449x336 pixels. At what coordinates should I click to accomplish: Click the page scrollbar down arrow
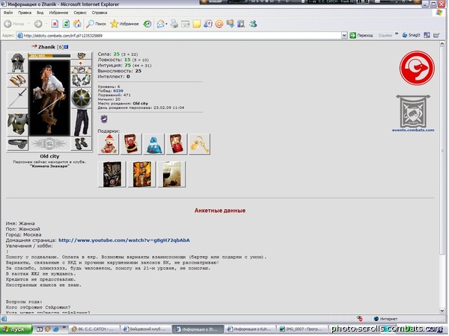[442, 311]
